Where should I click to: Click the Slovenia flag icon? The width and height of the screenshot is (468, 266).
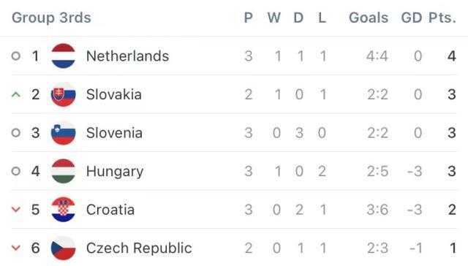pos(64,133)
